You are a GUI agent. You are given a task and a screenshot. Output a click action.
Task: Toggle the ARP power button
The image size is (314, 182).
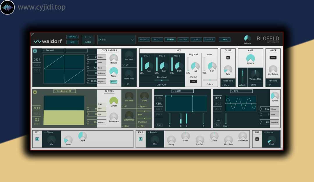(x=257, y=139)
